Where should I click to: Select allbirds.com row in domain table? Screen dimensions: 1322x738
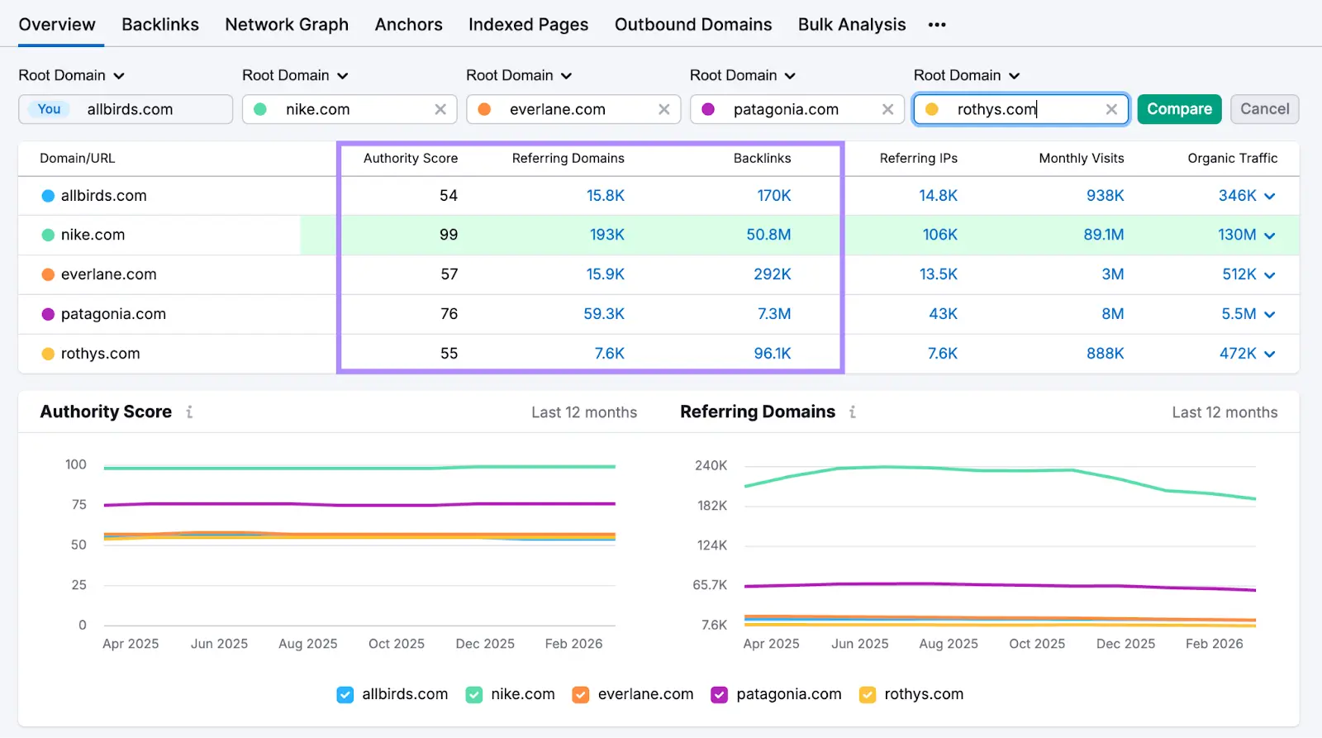coord(659,196)
